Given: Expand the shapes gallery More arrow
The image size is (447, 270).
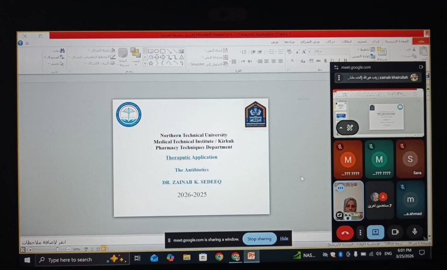Looking at the screenshot, I should [x=145, y=64].
